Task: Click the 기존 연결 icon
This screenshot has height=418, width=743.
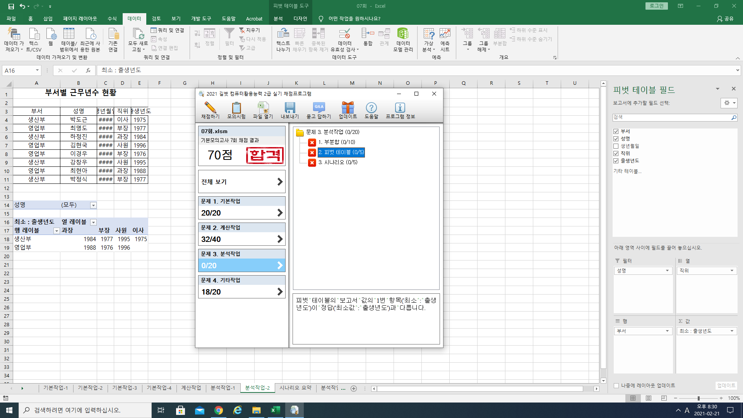Action: (x=113, y=39)
